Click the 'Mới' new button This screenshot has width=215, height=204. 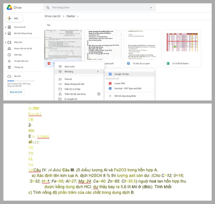point(14,19)
